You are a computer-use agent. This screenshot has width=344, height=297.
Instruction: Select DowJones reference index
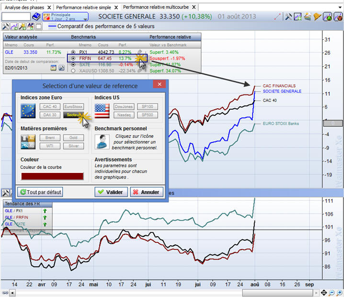(x=124, y=107)
